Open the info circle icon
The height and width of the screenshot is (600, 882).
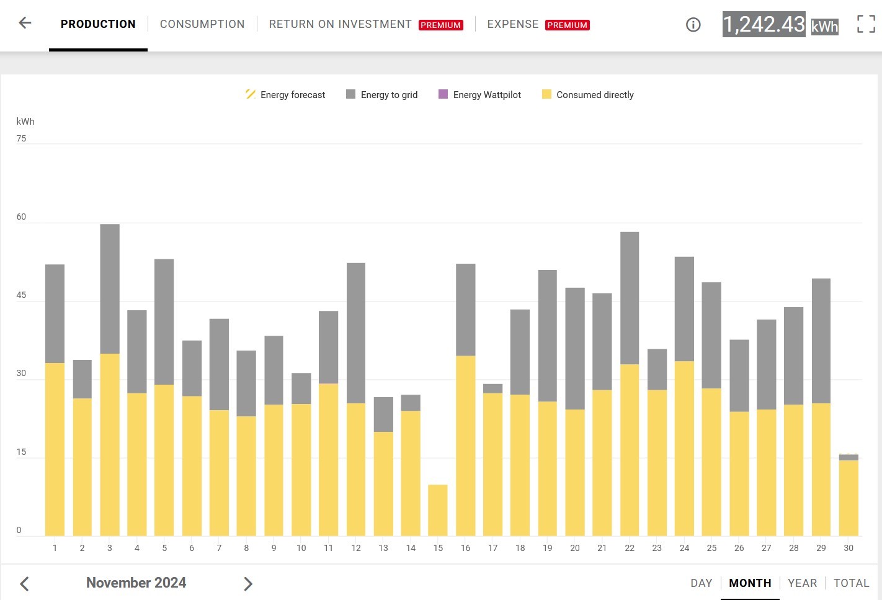click(x=693, y=25)
